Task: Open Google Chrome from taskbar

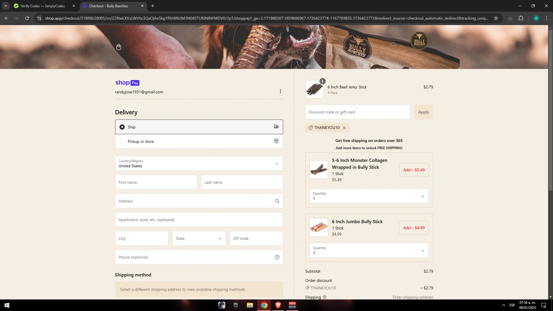Action: 264,305
